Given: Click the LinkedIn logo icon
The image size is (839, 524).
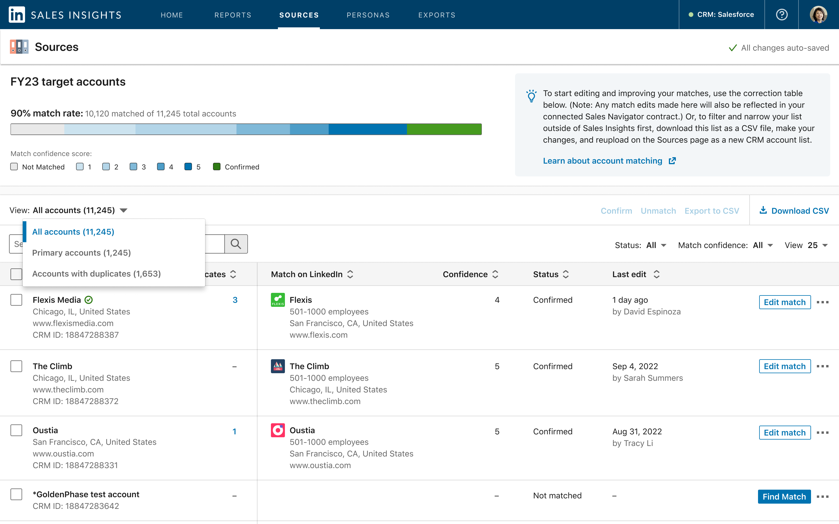Looking at the screenshot, I should [17, 15].
